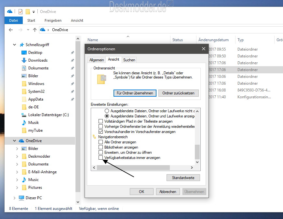The image size is (283, 219).
Task: Open the System32 folder icon
Action: [24, 91]
